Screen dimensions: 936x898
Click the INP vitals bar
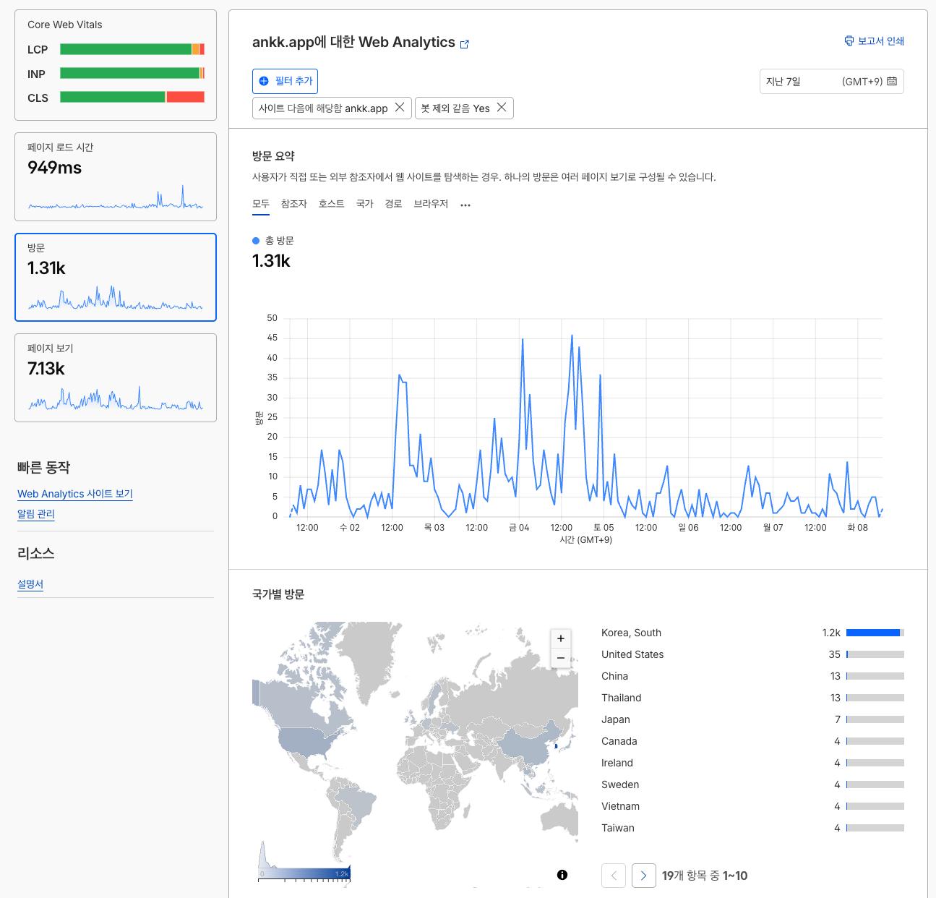132,73
